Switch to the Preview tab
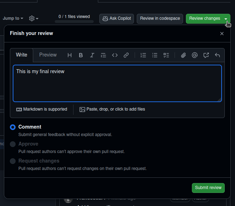This screenshot has height=206, width=235. tap(48, 55)
